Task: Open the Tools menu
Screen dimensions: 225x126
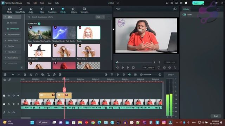Action: coord(42,3)
